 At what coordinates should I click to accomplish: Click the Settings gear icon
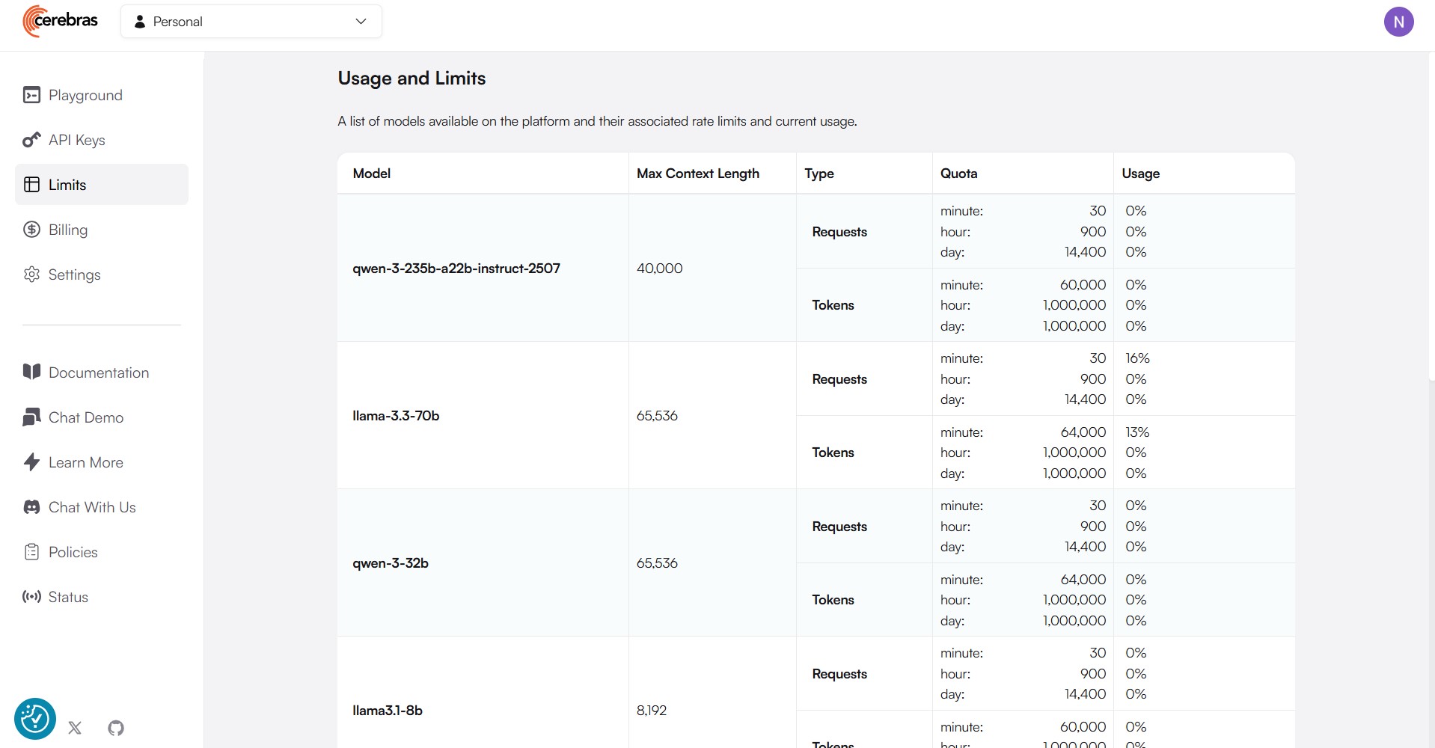pos(31,275)
